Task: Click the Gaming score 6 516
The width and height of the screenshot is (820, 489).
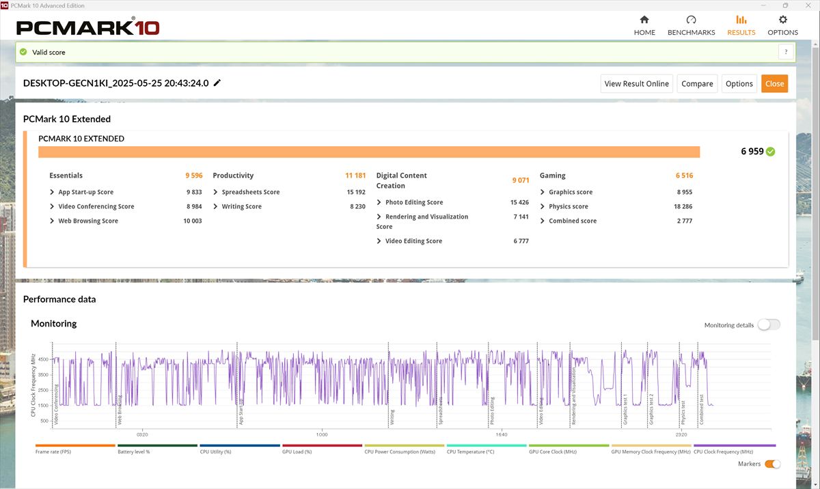Action: pyautogui.click(x=684, y=176)
